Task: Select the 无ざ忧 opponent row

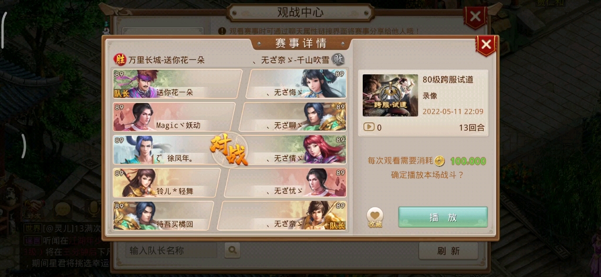Action: [x=286, y=183]
